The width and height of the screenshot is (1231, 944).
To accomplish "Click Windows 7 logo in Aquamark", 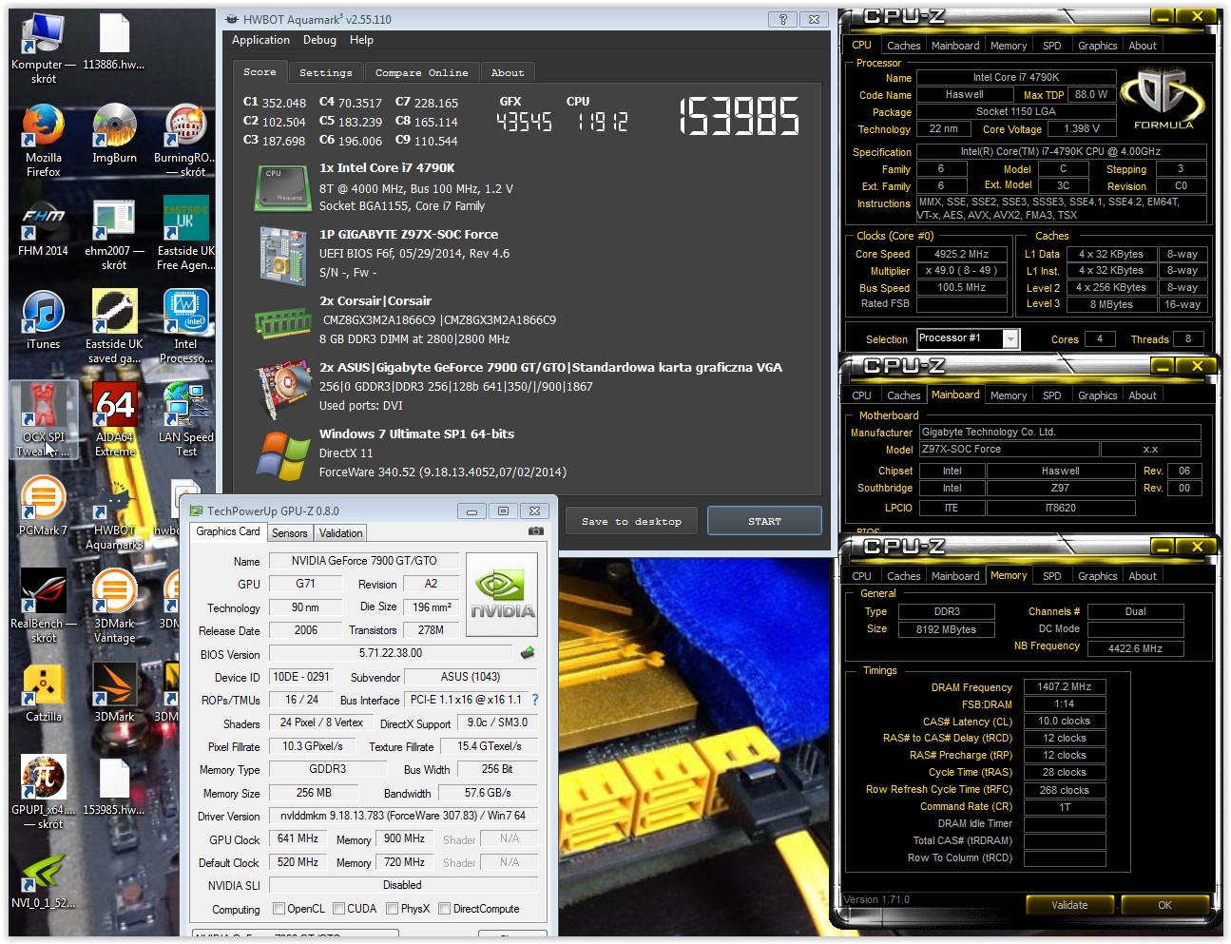I will click(x=282, y=455).
